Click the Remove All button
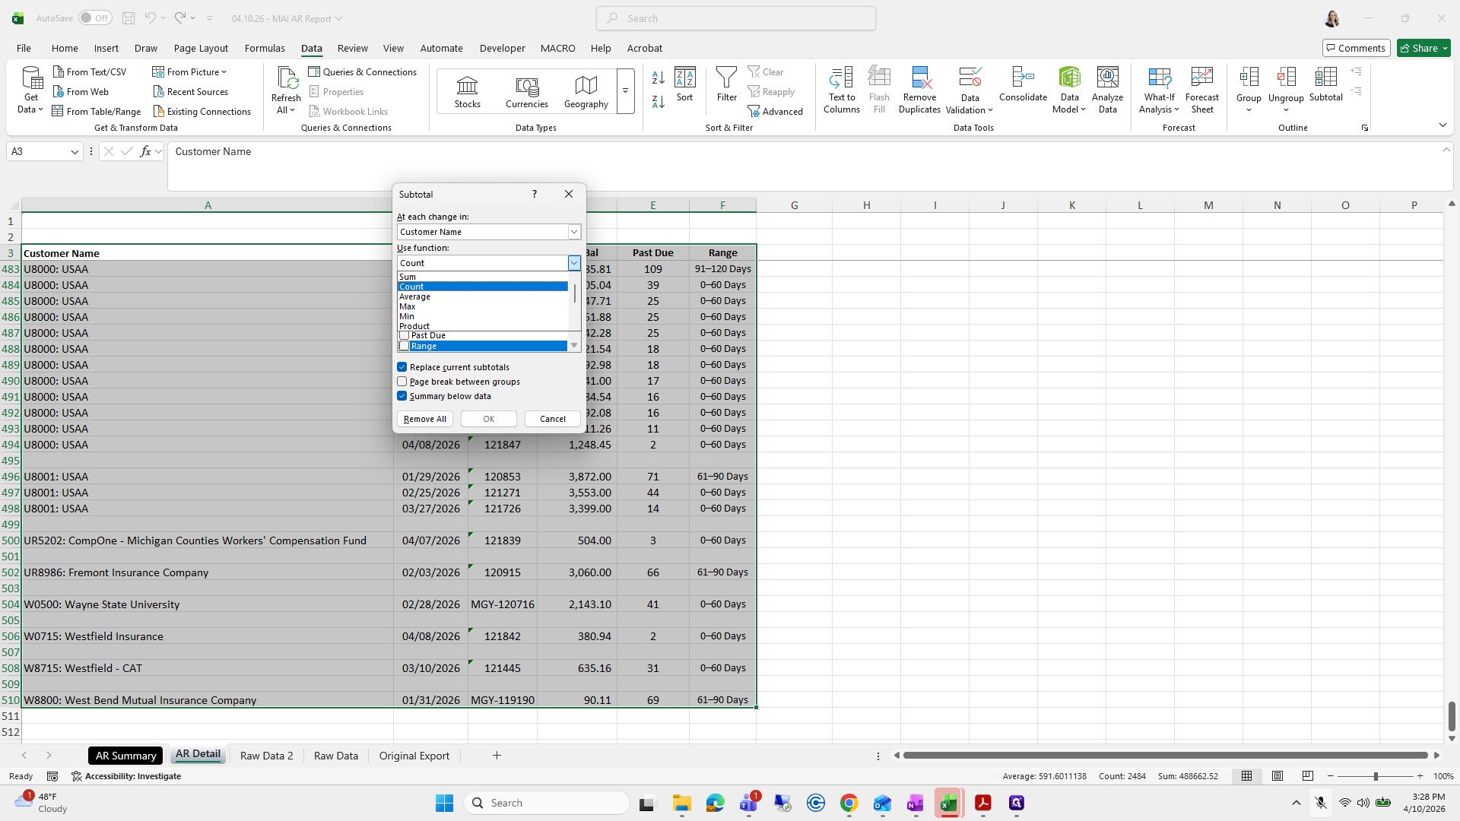The image size is (1460, 821). [x=425, y=419]
